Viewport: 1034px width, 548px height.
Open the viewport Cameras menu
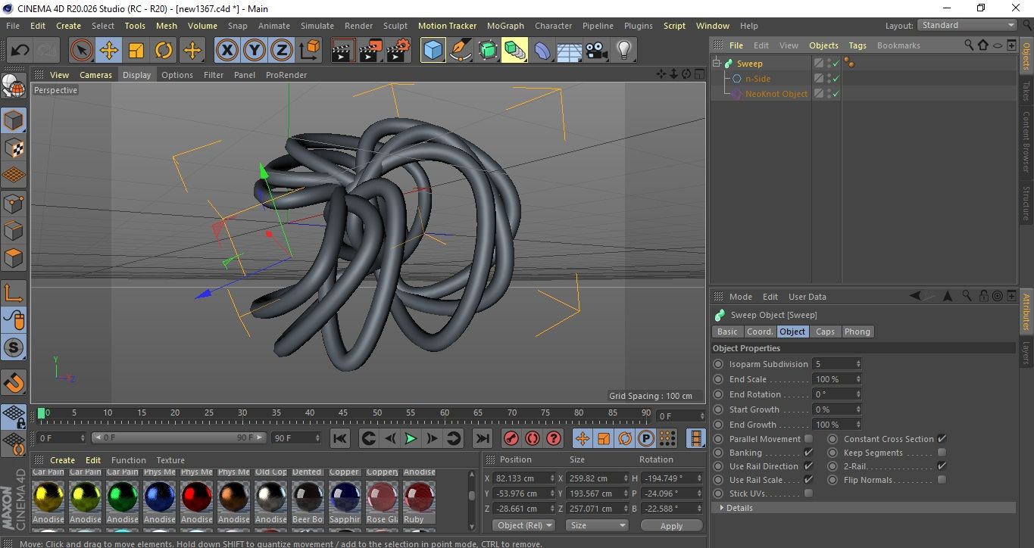click(95, 75)
